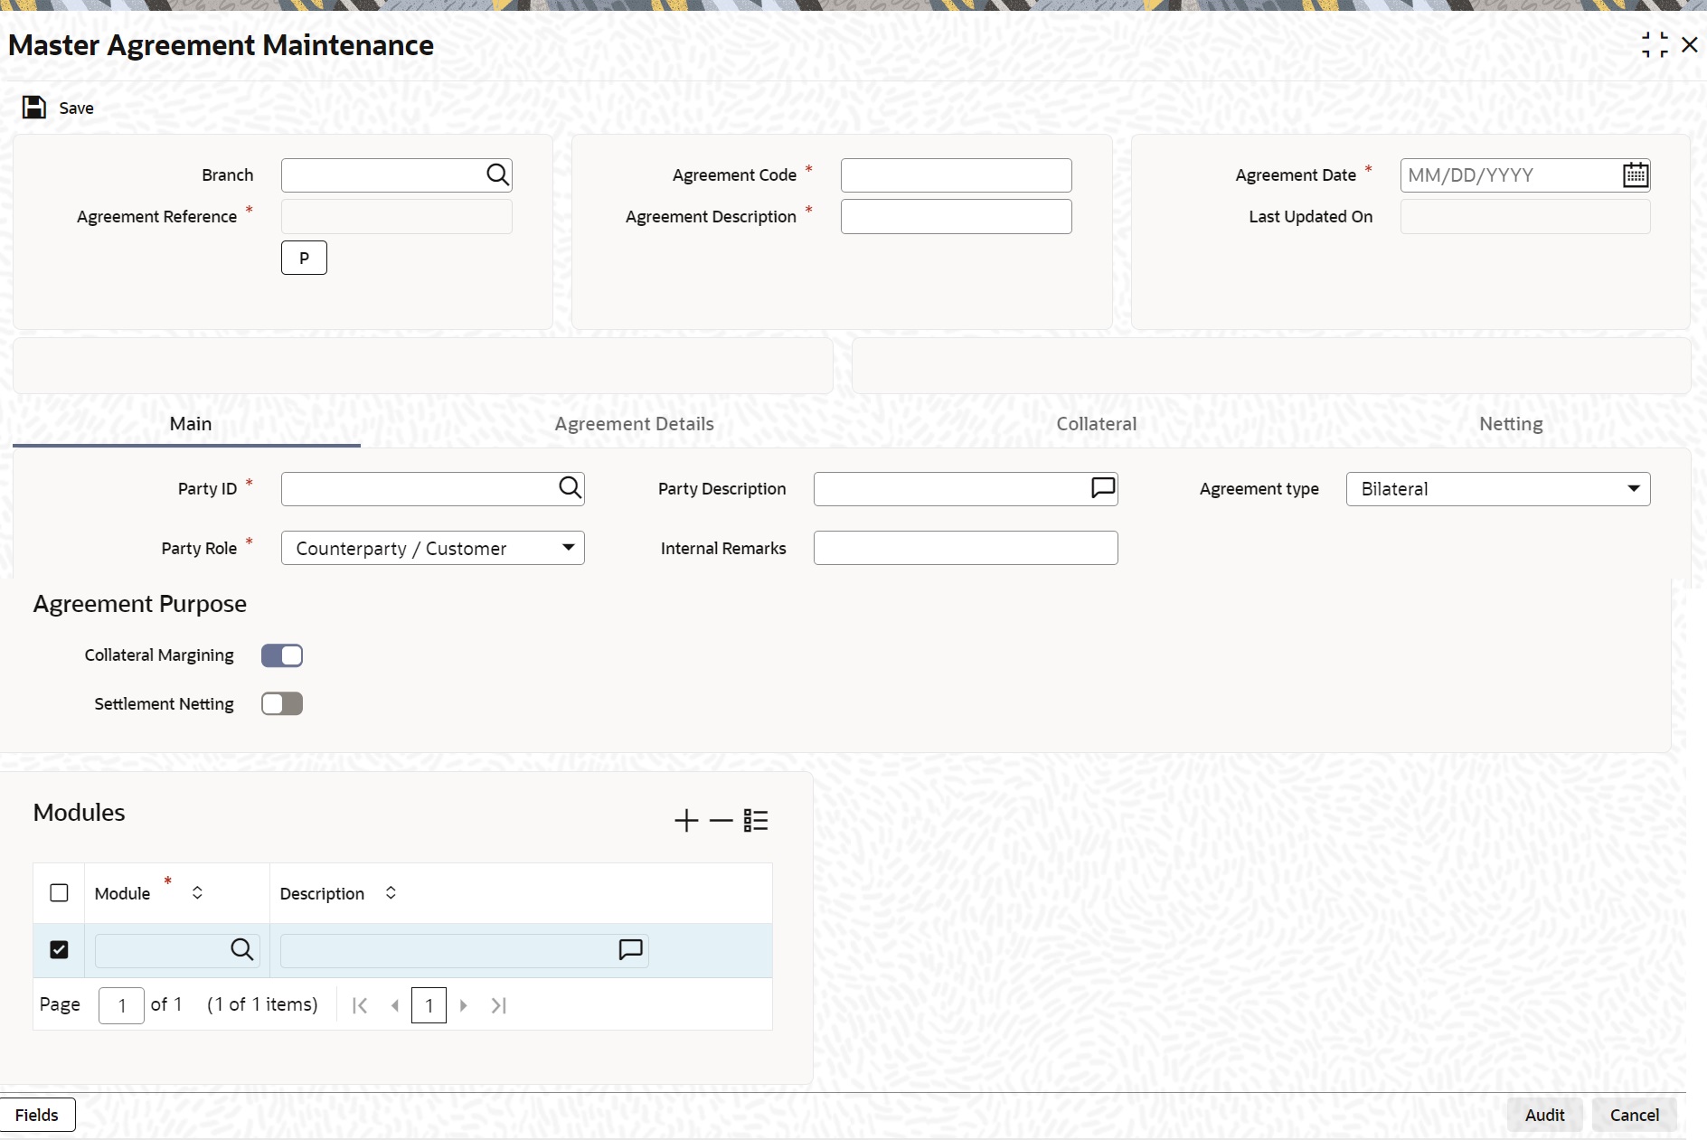Click the Agreement Description text field
The height and width of the screenshot is (1140, 1707).
click(x=957, y=217)
